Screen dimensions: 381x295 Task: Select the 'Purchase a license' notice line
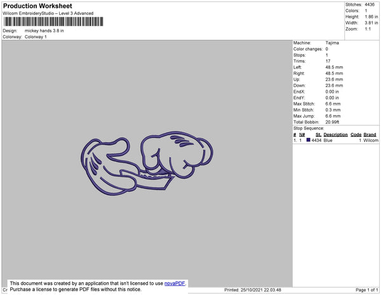tap(76, 289)
